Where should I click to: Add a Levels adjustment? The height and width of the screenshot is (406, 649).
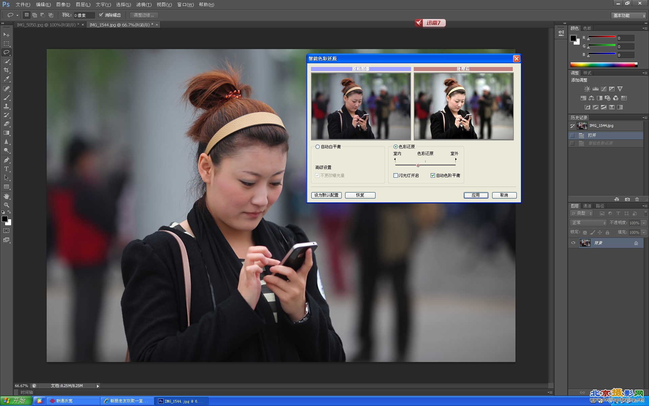596,89
